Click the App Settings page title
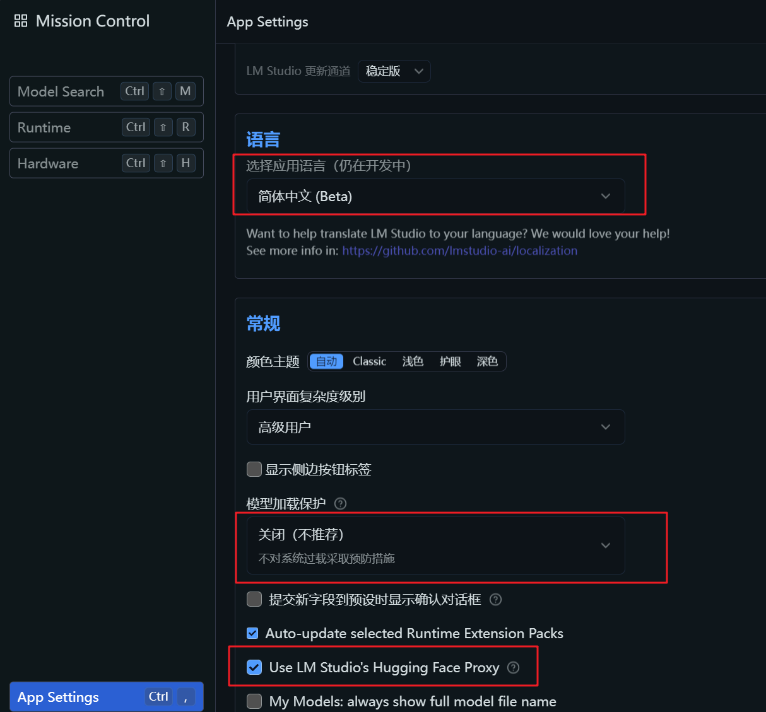 click(268, 21)
